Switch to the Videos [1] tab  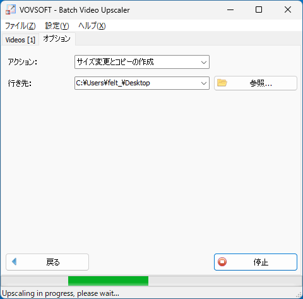pyautogui.click(x=20, y=40)
